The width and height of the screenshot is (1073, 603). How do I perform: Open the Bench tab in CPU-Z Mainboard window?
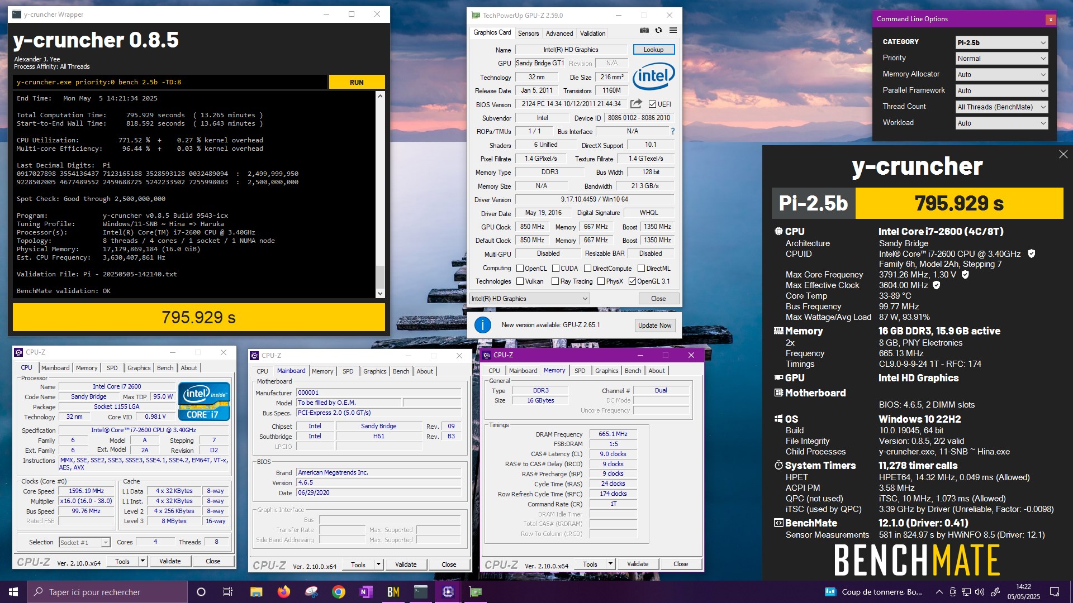(401, 371)
